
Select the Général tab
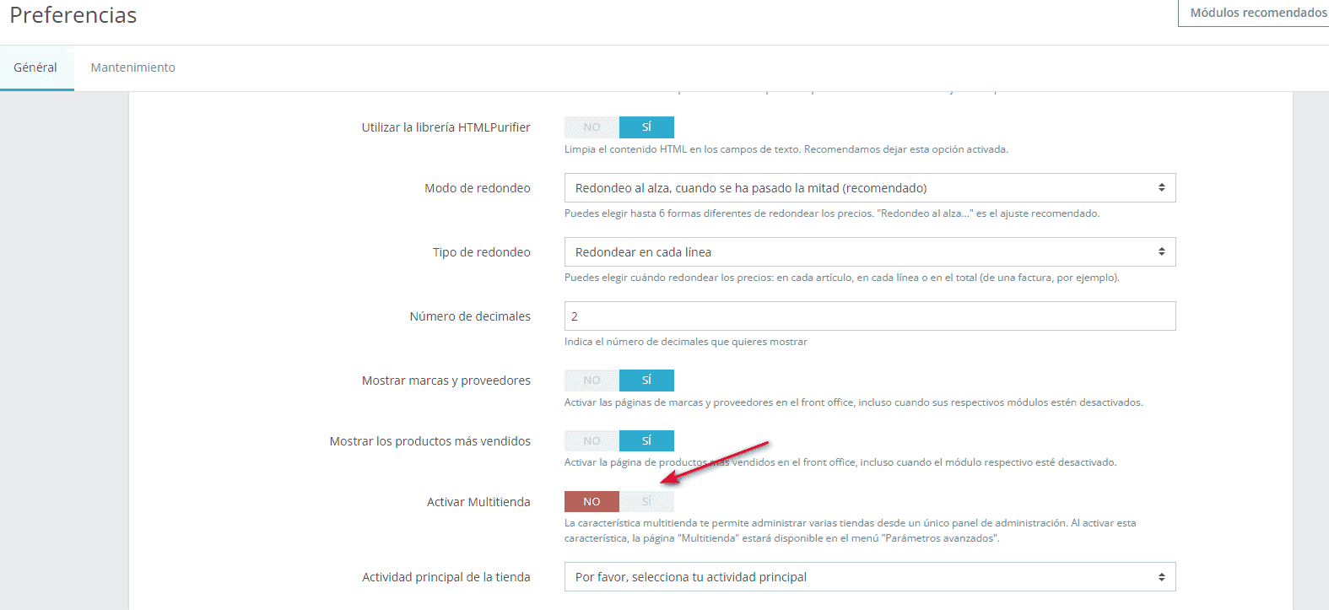tap(35, 67)
